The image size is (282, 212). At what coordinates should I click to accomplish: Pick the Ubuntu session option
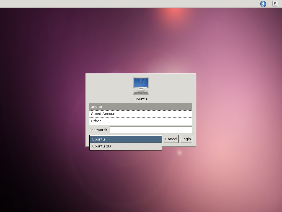(x=126, y=139)
